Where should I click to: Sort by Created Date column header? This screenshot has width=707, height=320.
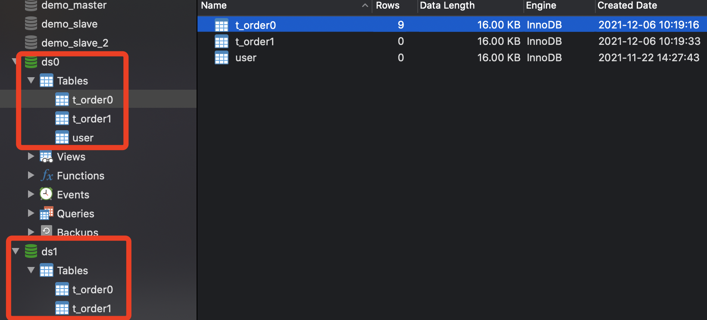point(627,6)
